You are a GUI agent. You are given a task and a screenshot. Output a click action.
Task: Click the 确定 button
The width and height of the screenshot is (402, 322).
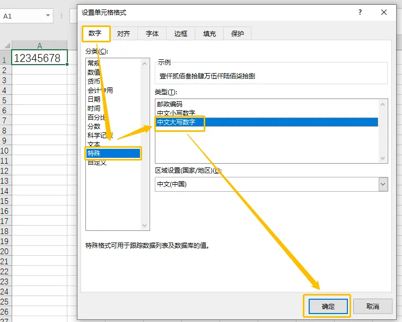[x=328, y=306]
